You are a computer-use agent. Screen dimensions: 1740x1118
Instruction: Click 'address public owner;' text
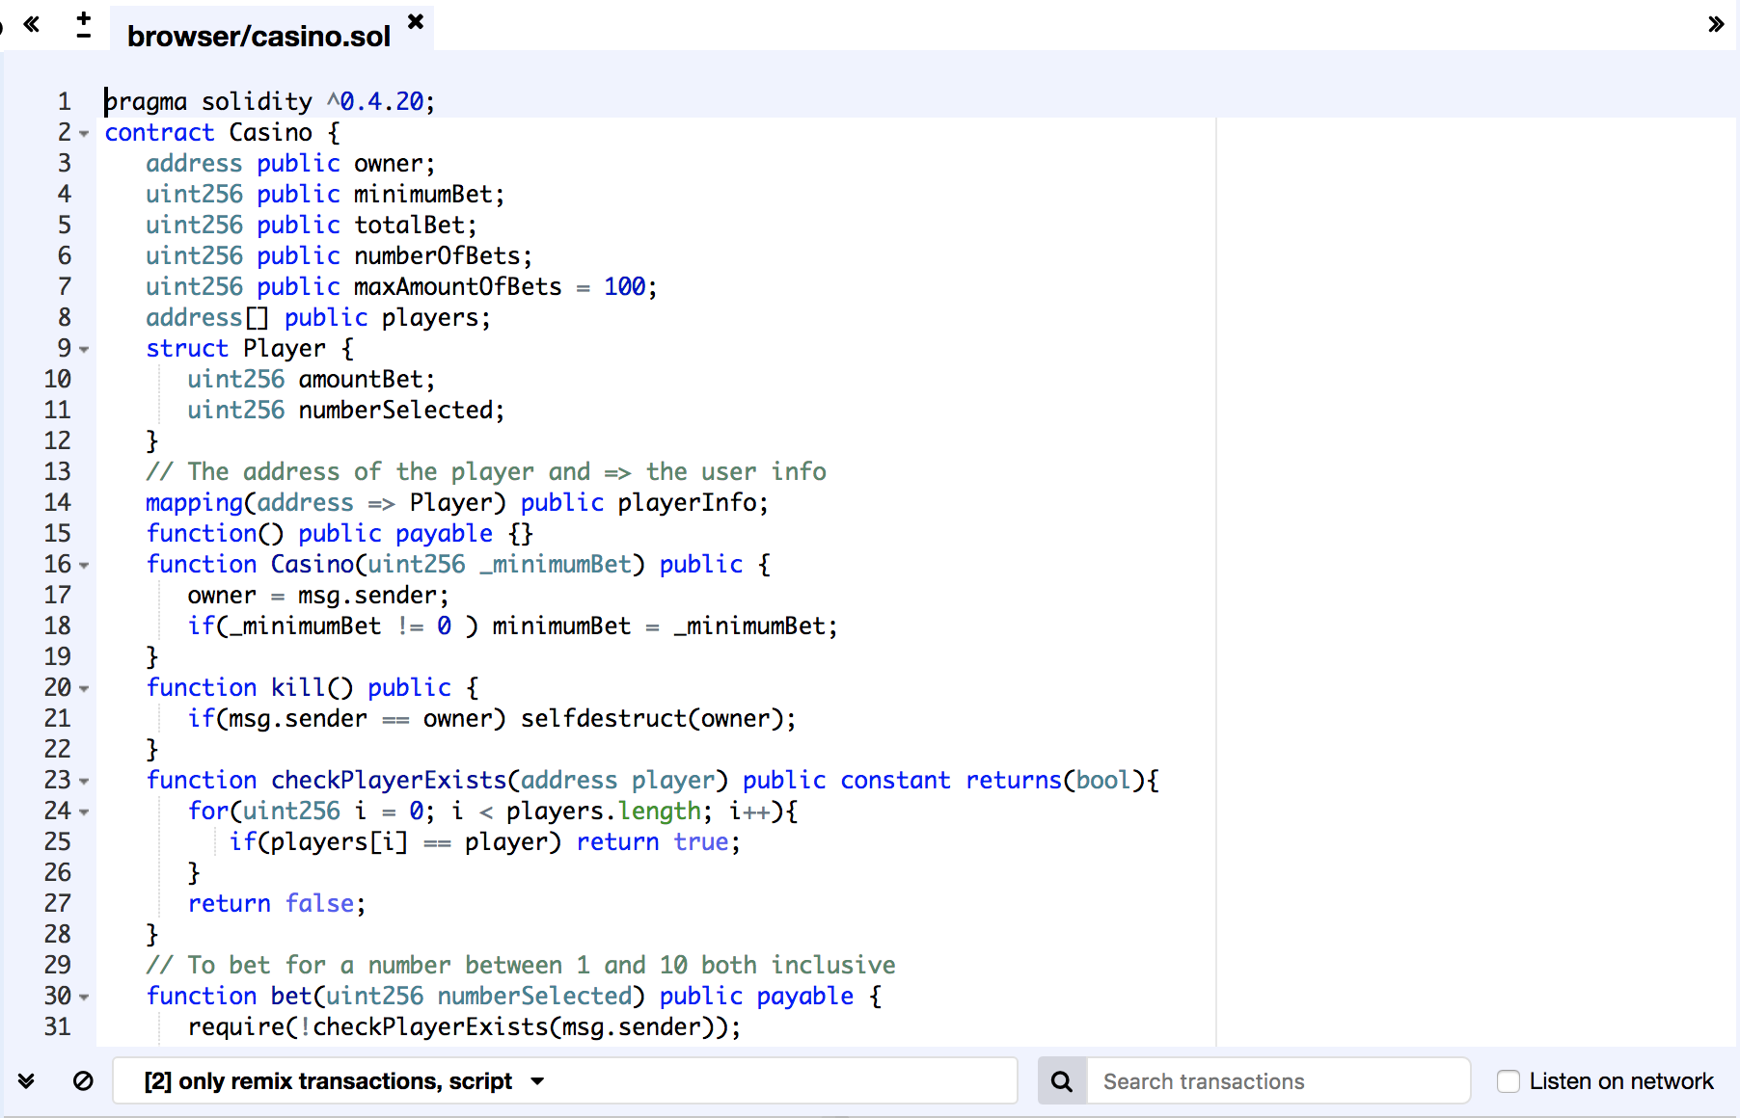[x=290, y=163]
